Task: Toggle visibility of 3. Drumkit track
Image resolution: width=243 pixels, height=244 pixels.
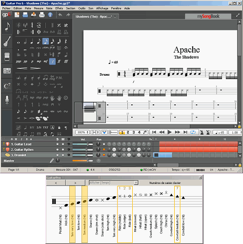Action: 69,155
